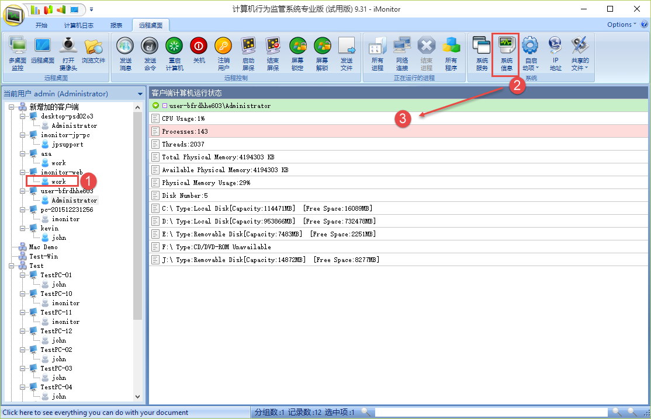Image resolution: width=651 pixels, height=419 pixels.
Task: Switch to the 计算机日志 tab
Action: (x=78, y=25)
